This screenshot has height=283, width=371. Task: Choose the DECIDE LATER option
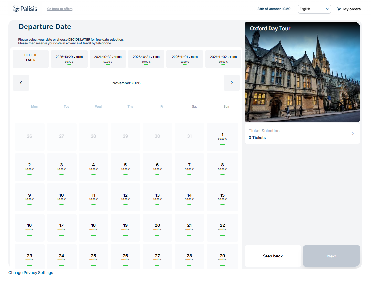[x=31, y=59]
